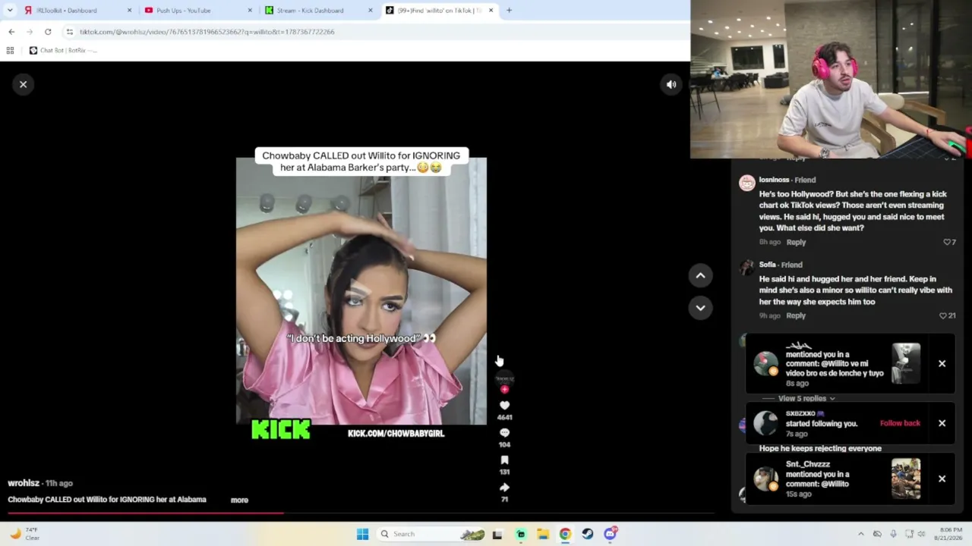Screen dimensions: 972x546
Task: Open Task View on the taskbar
Action: (x=497, y=534)
